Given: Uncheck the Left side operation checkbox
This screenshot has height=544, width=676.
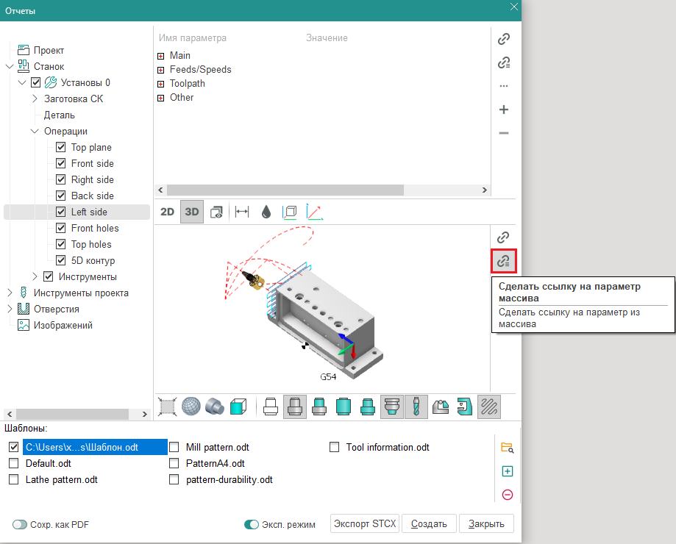Looking at the screenshot, I should click(61, 212).
